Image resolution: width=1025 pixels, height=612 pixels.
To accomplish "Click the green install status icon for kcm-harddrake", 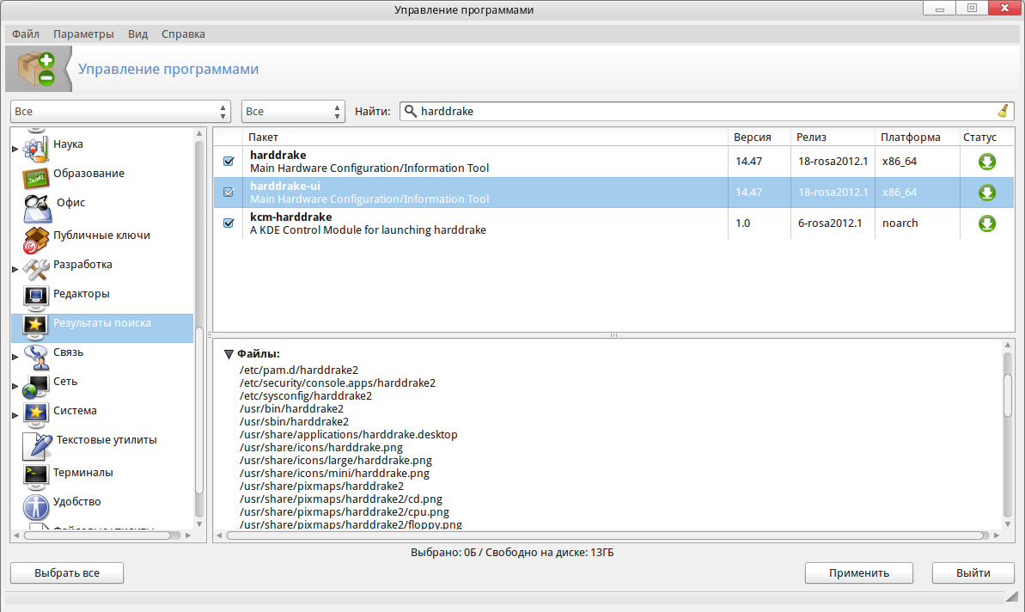I will click(986, 223).
